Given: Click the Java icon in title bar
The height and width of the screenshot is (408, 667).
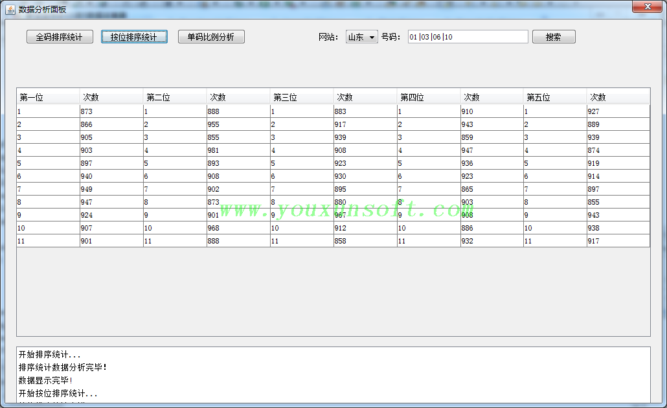Looking at the screenshot, I should click(10, 9).
